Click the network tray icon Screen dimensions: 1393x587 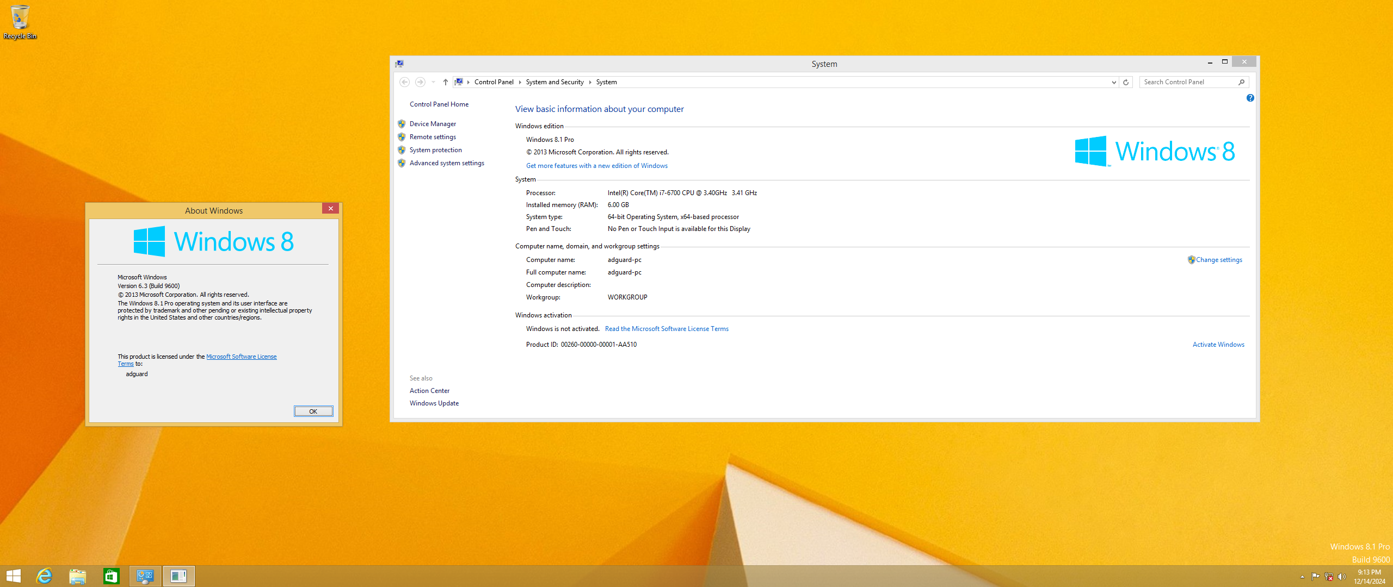pos(1328,577)
